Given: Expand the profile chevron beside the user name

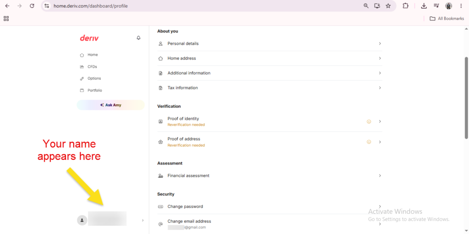Looking at the screenshot, I should (x=143, y=220).
